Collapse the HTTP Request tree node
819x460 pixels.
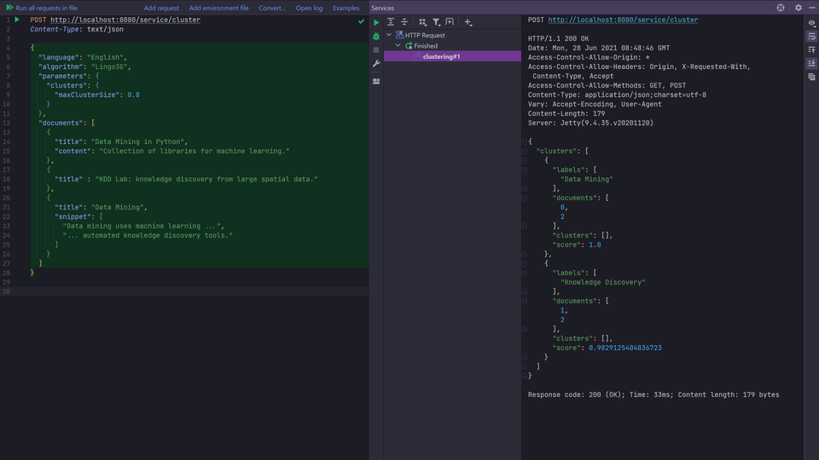(x=389, y=35)
